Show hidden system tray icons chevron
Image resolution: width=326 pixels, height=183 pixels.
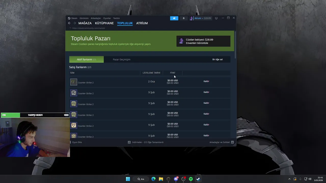tap(289, 179)
